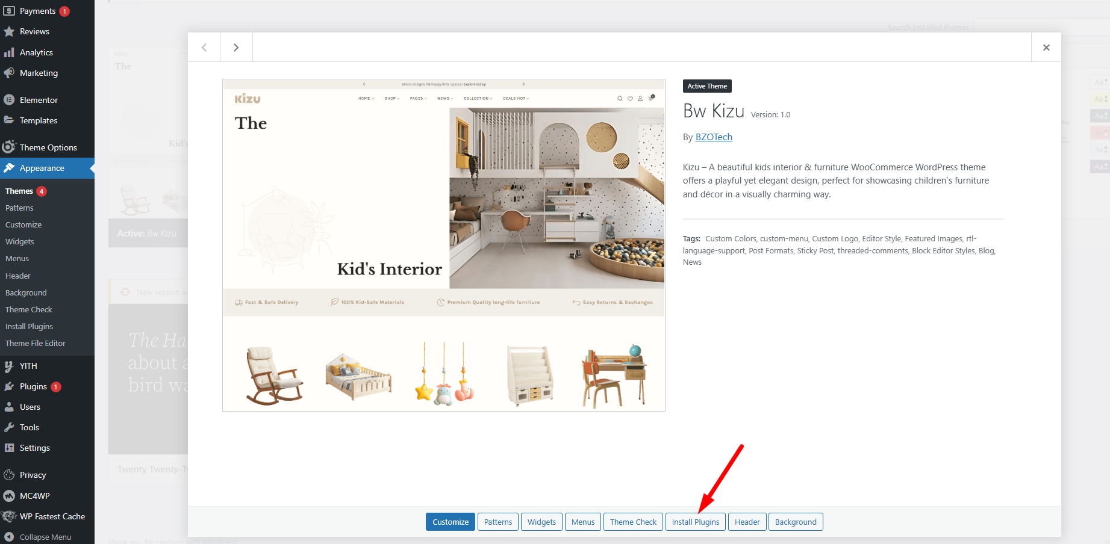Open the Header submenu item in the sidebar
This screenshot has height=544, width=1110.
click(x=18, y=276)
